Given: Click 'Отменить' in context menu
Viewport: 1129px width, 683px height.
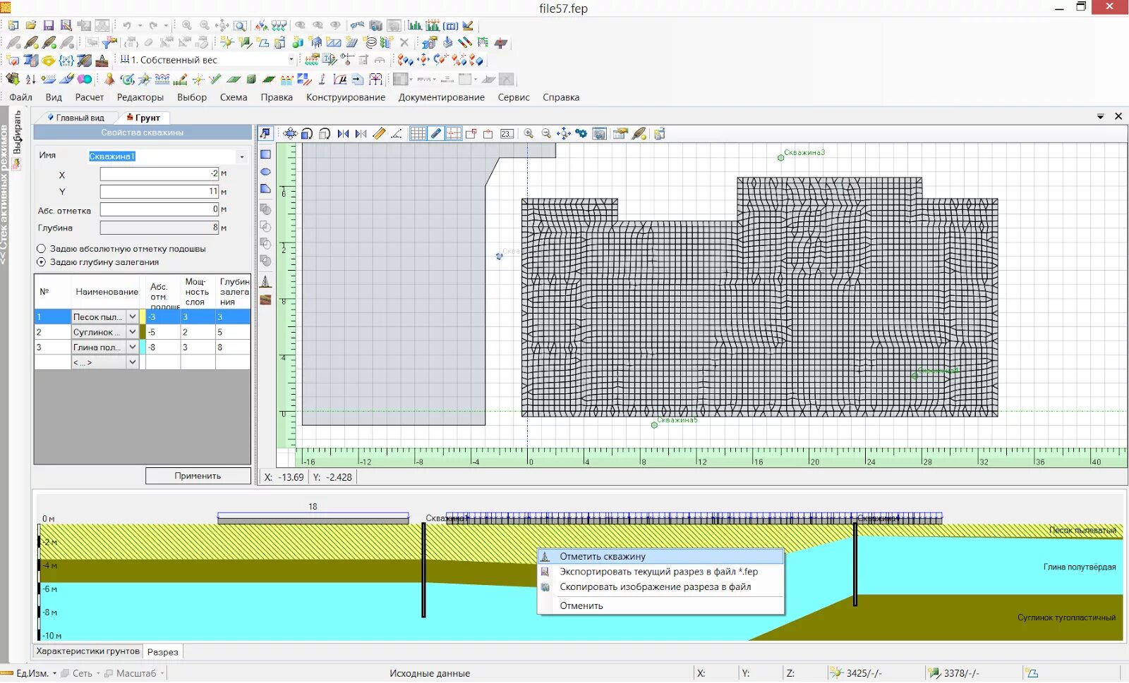Looking at the screenshot, I should pos(660,606).
